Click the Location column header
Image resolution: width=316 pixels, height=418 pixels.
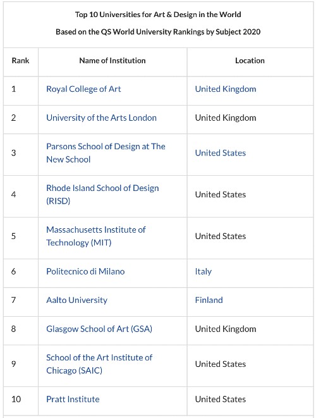click(x=250, y=61)
